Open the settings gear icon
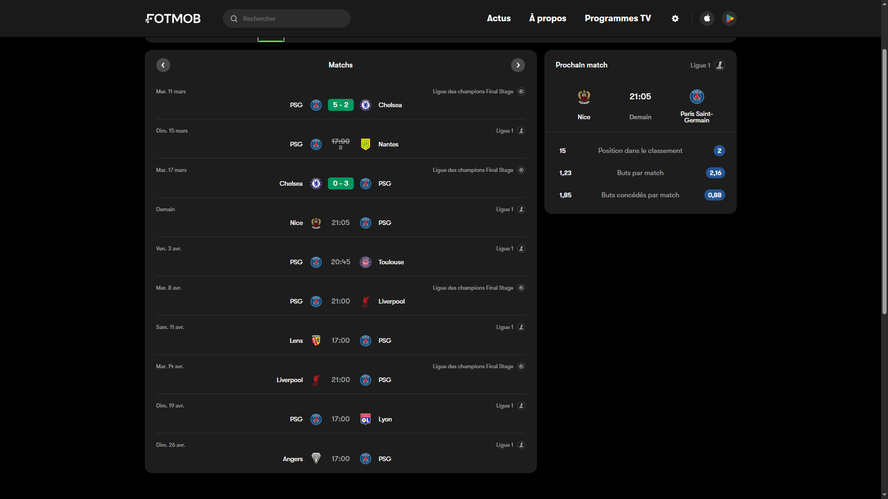Viewport: 888px width, 499px height. coord(675,18)
